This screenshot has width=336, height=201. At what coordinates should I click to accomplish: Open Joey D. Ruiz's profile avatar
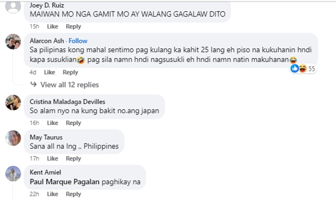(x=13, y=6)
